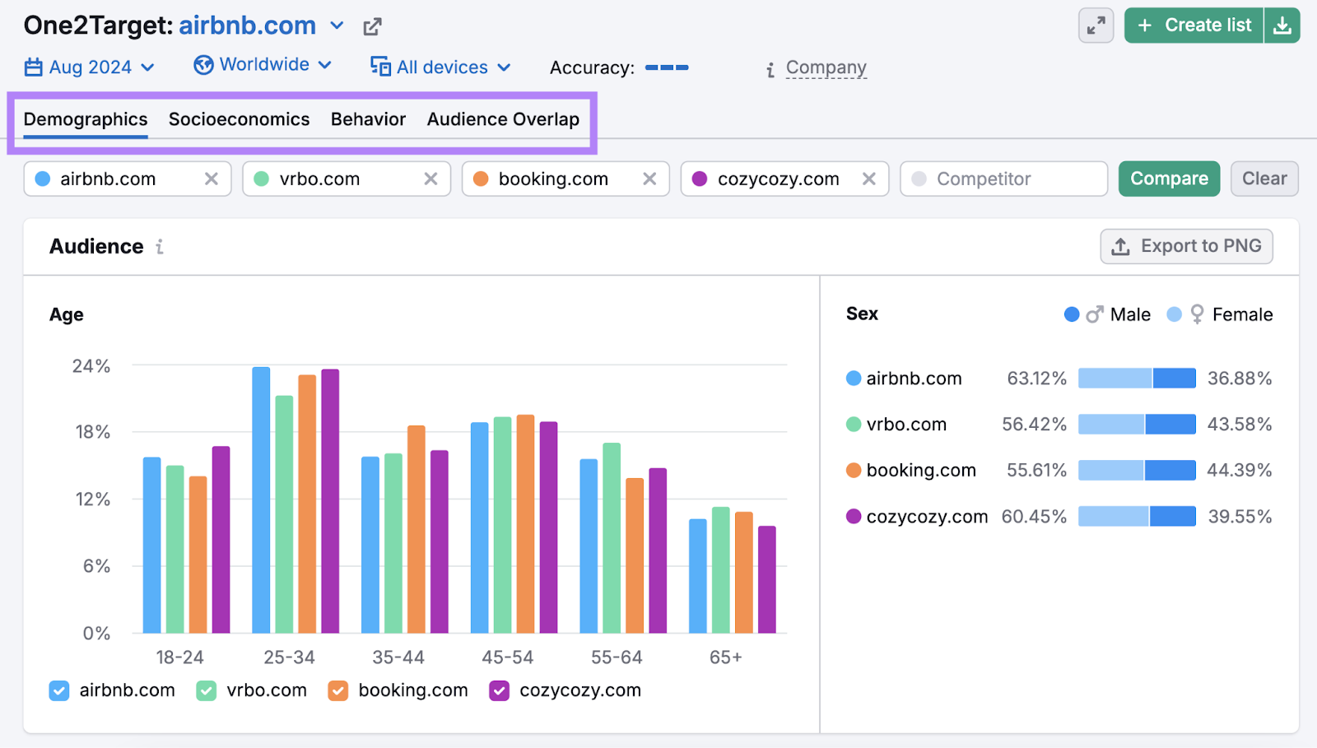Click the airbnb.com Male/Female ratio bar
The image size is (1317, 748).
click(x=1137, y=378)
